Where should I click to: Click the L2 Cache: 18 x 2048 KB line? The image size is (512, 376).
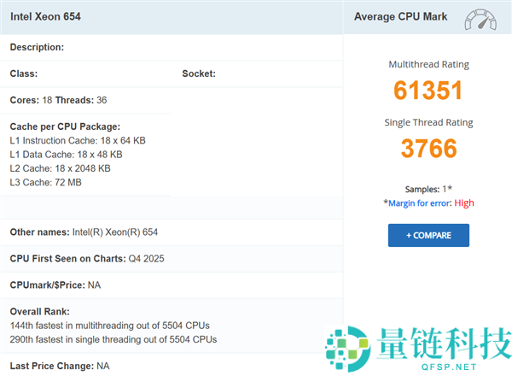pos(60,168)
